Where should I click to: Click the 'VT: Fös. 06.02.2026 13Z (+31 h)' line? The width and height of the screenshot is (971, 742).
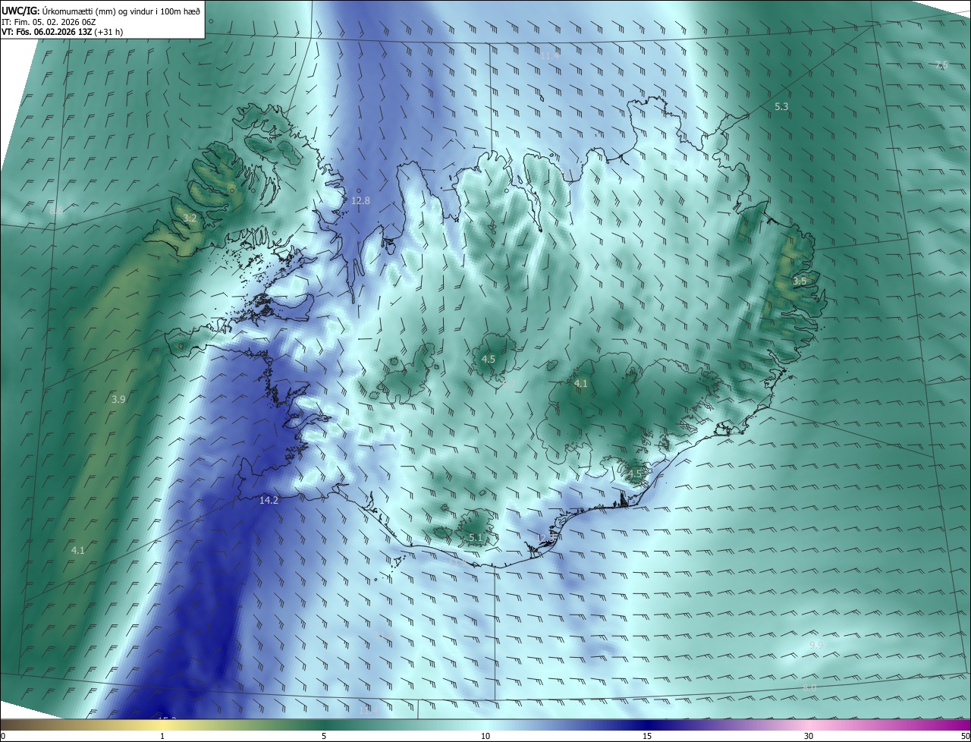coord(62,32)
